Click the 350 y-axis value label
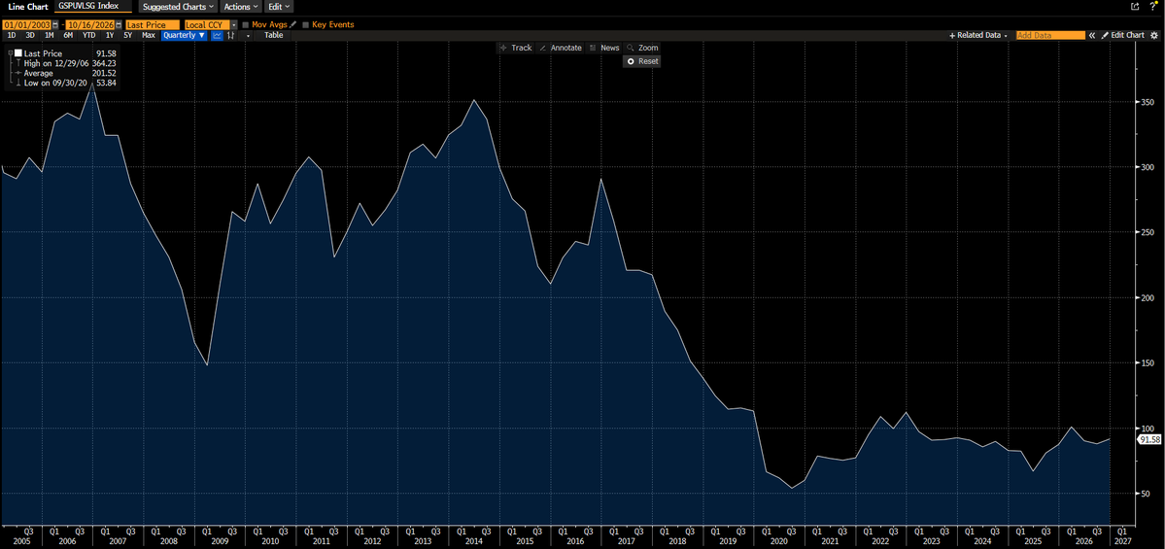1165x549 pixels. pyautogui.click(x=1147, y=101)
